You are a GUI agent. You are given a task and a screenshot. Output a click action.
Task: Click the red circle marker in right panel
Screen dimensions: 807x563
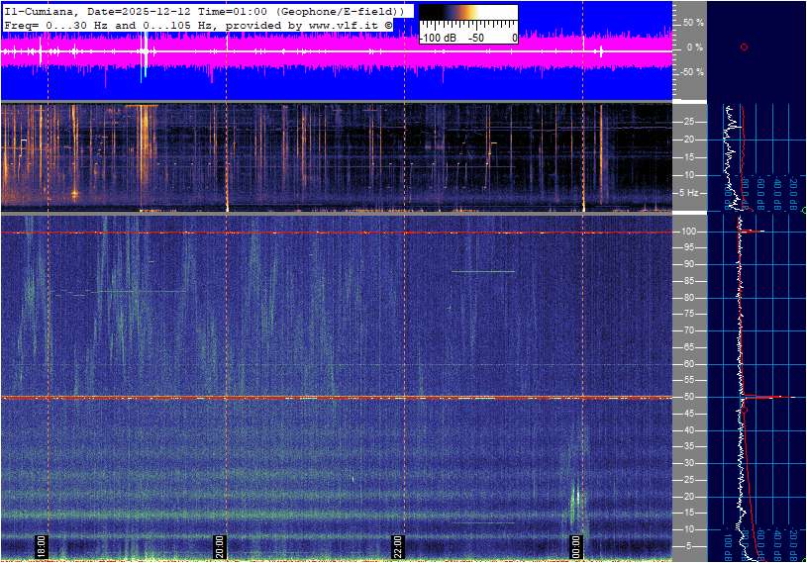744,47
